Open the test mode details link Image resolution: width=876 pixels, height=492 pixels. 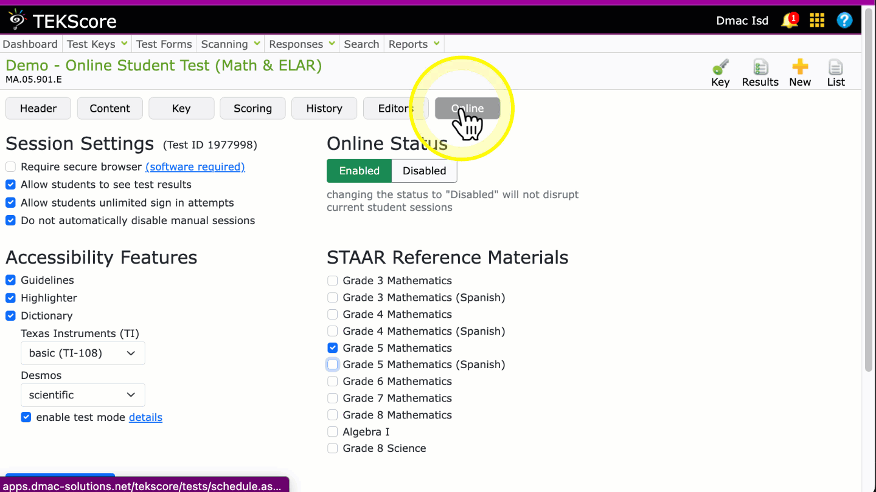145,417
